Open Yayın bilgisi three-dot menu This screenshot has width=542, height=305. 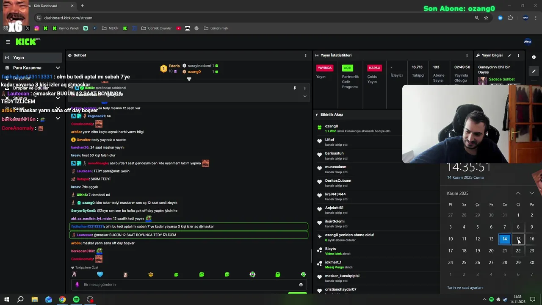tap(518, 55)
